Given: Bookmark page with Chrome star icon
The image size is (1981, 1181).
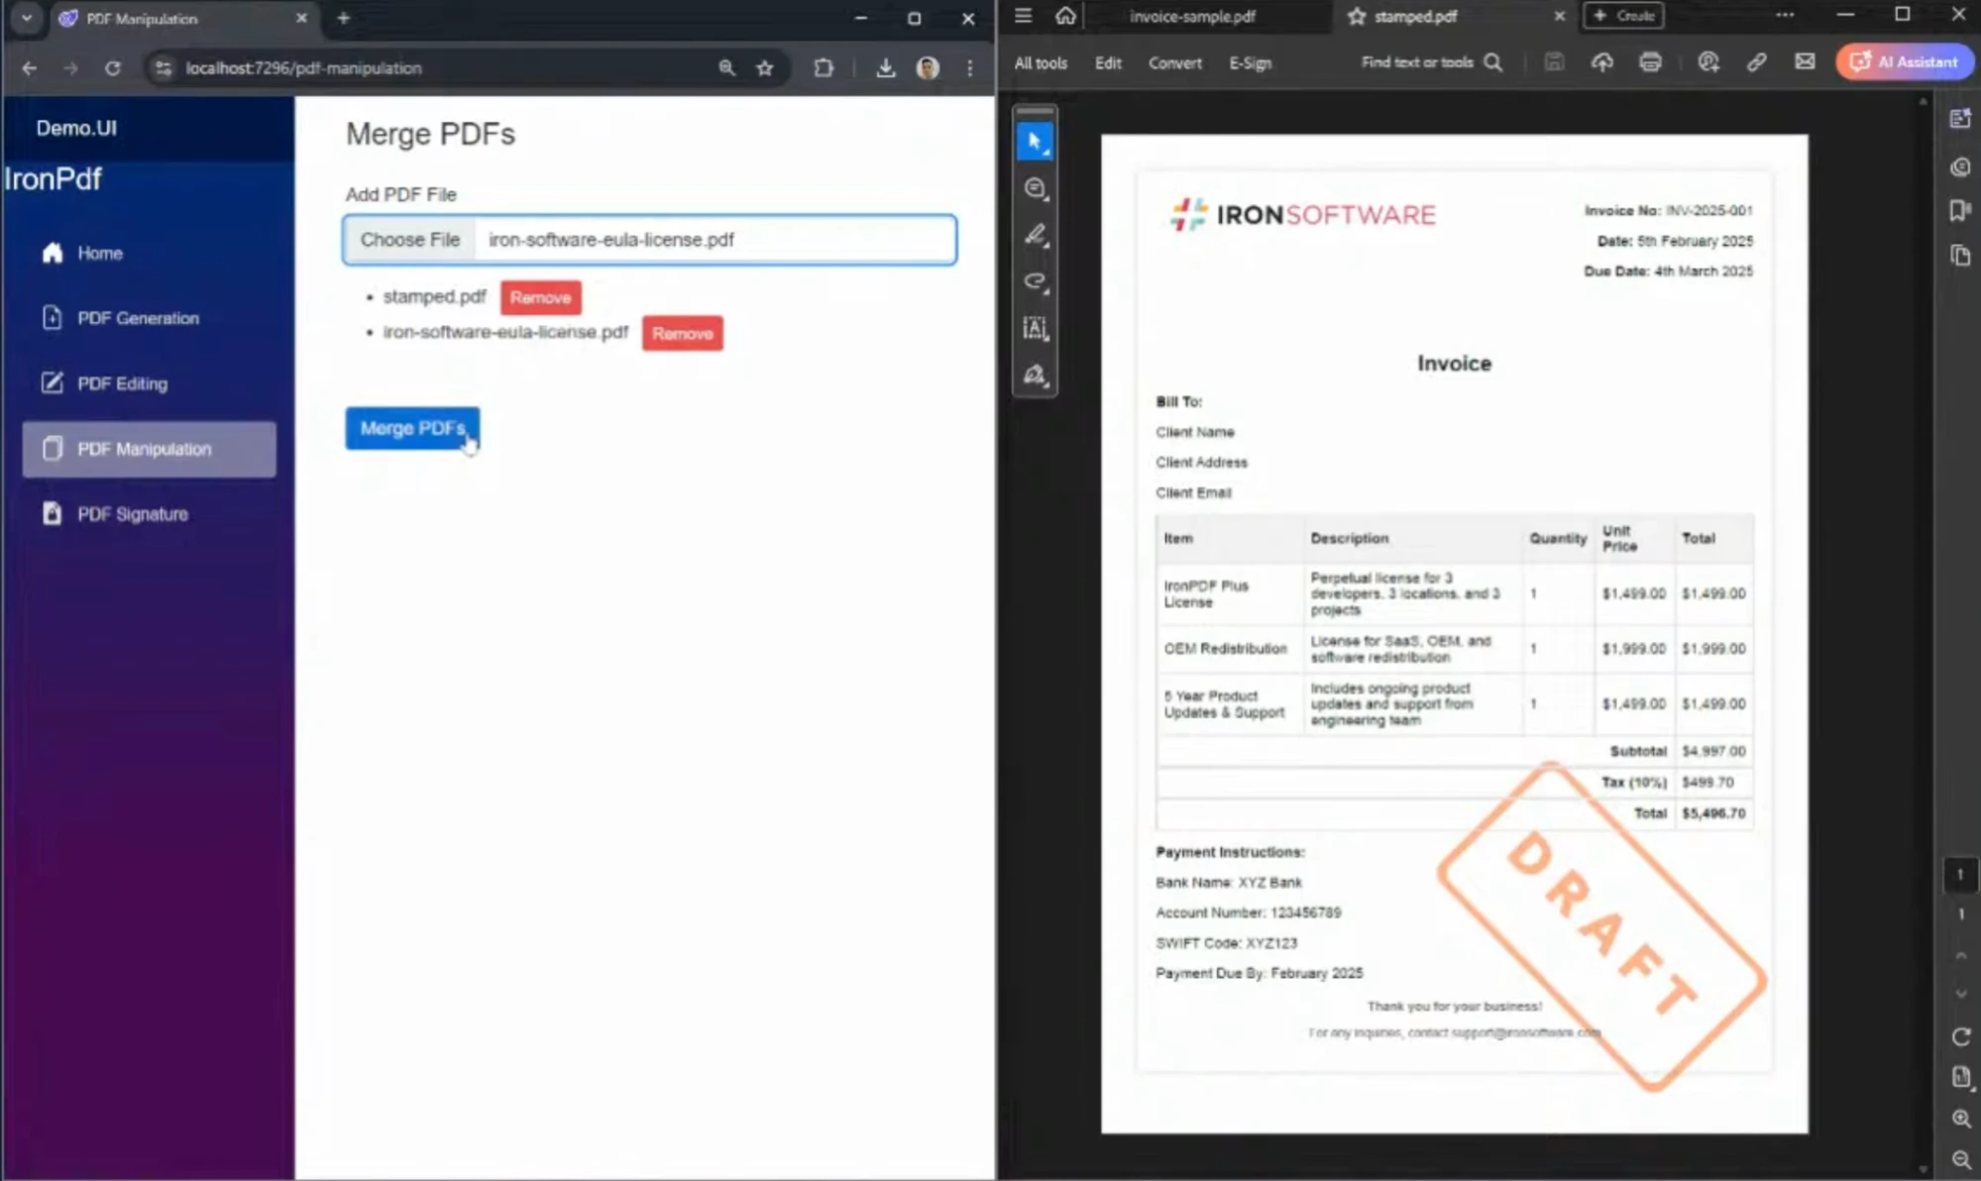Looking at the screenshot, I should 765,68.
